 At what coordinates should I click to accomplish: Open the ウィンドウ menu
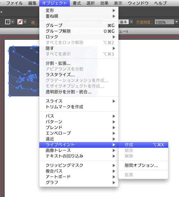pos(138,3)
